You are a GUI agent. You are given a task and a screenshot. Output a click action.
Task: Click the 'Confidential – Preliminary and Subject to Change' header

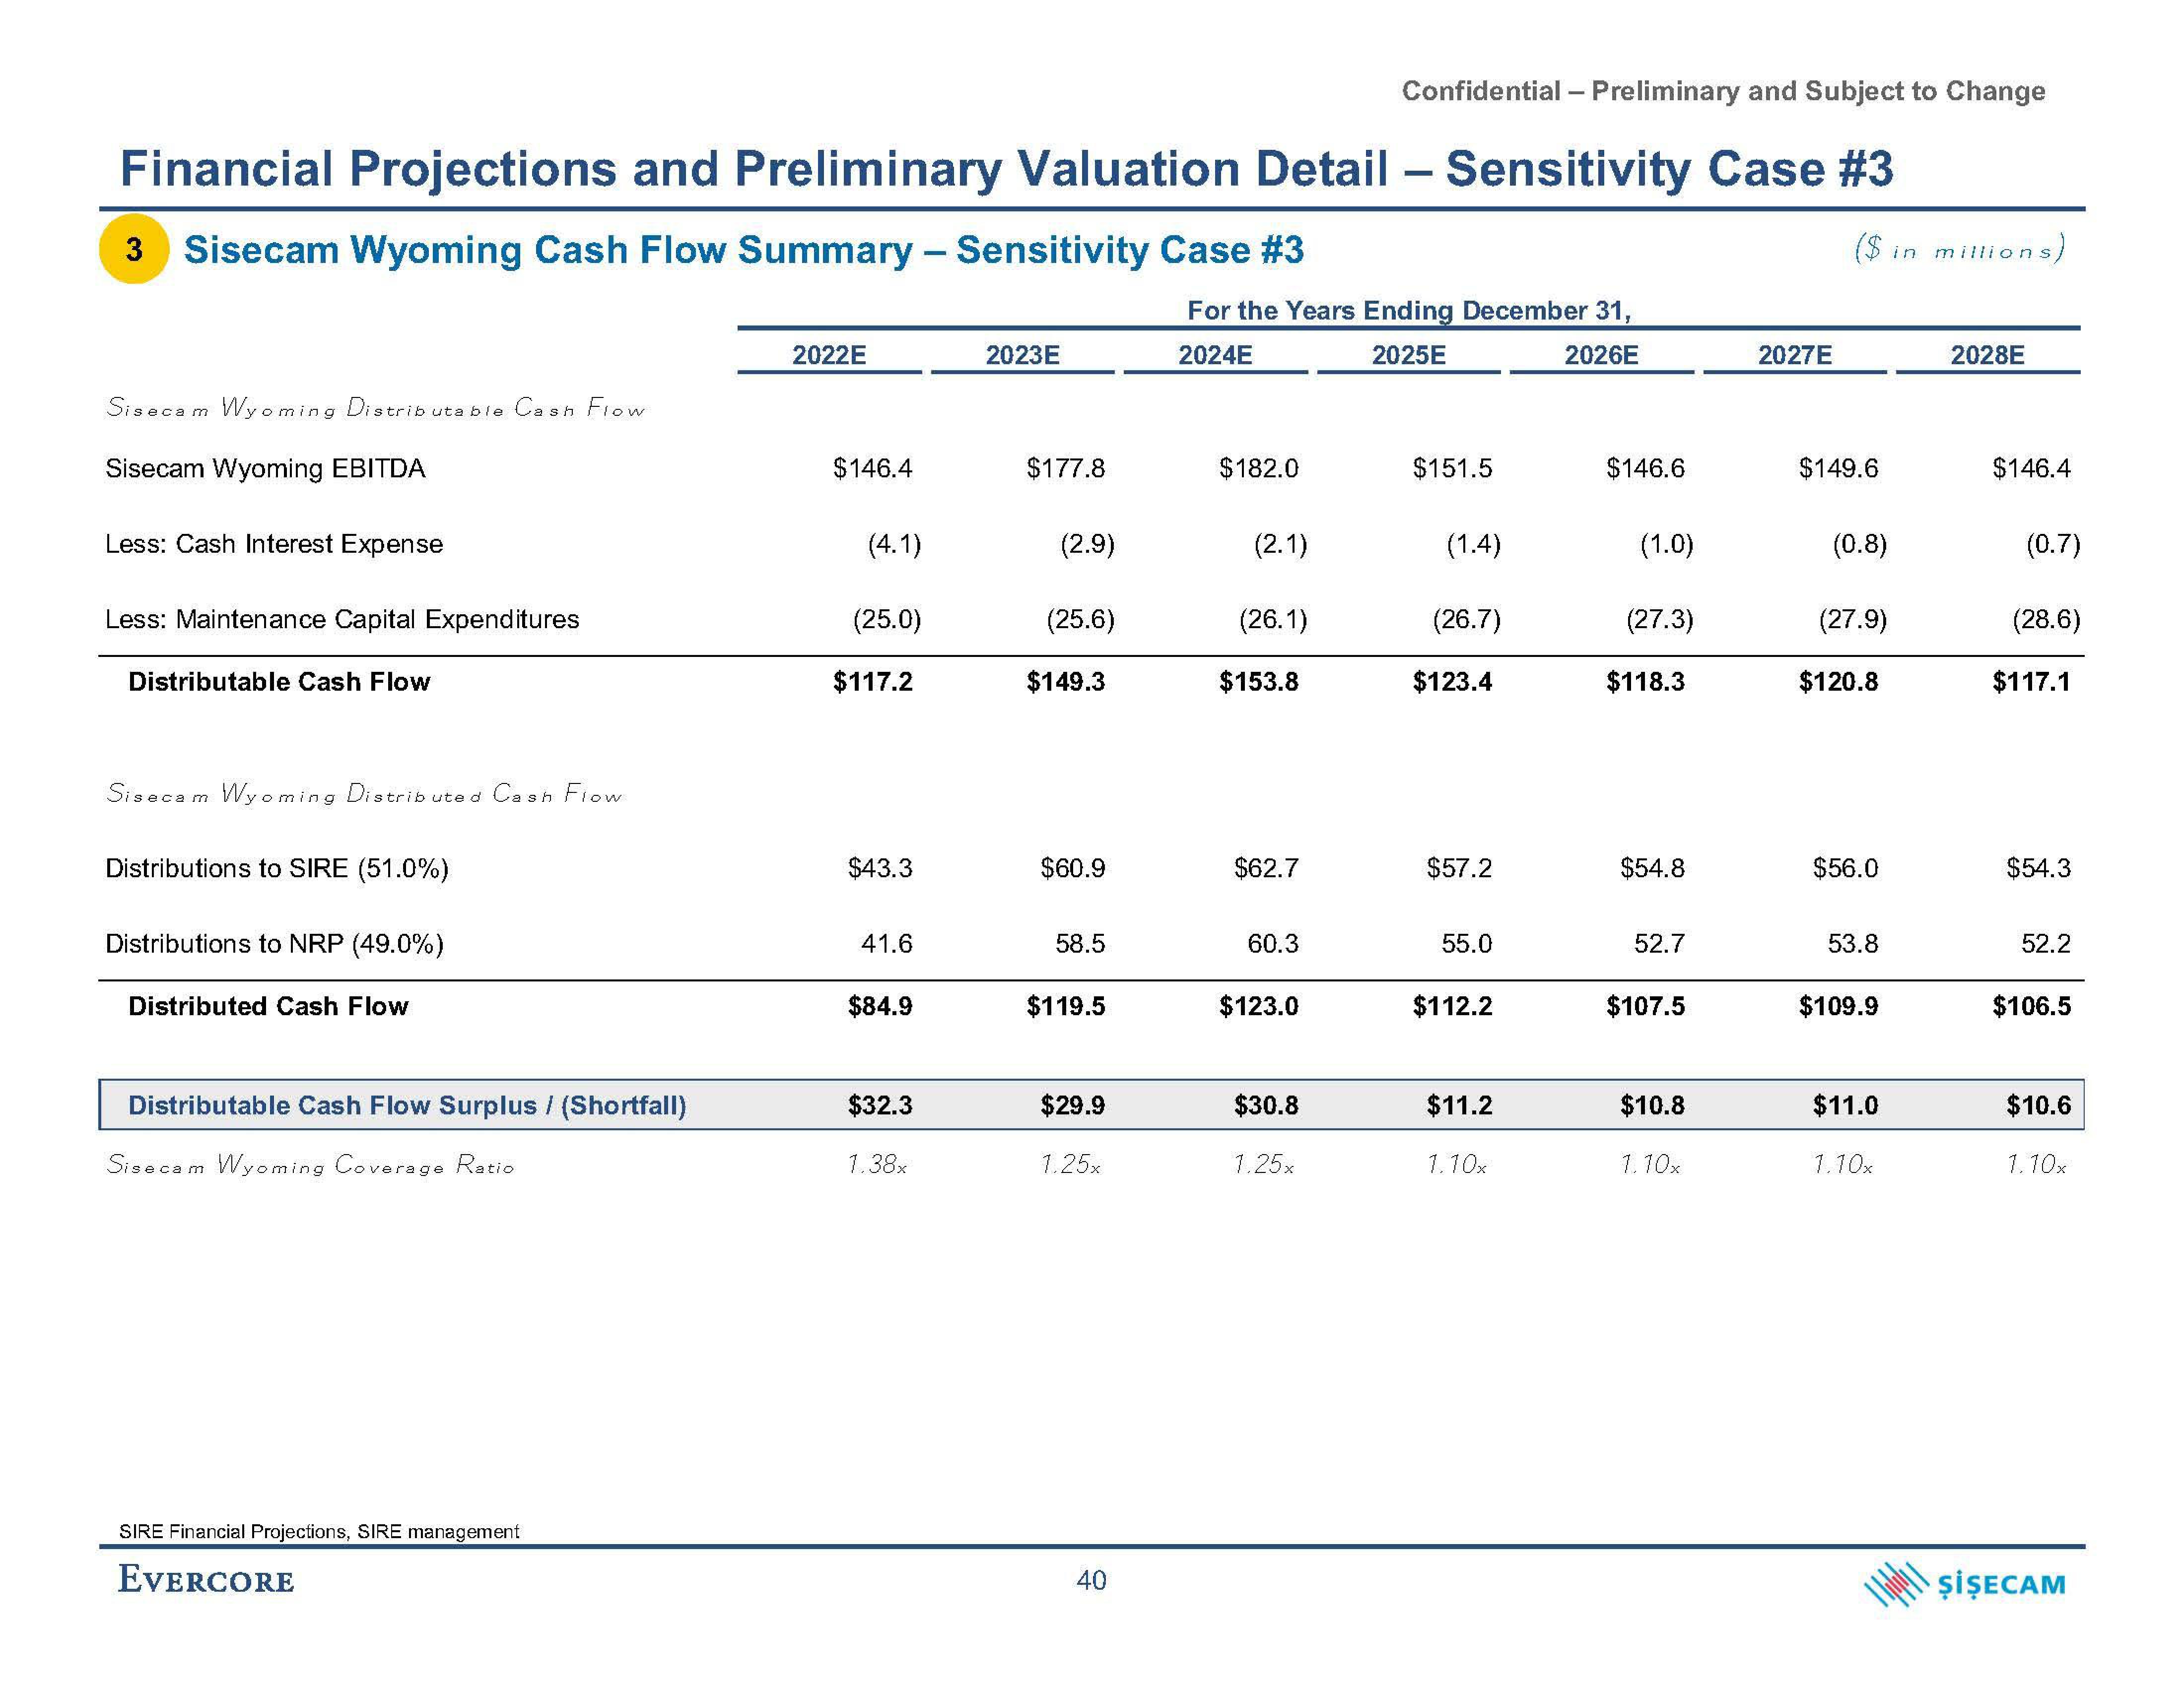(x=1723, y=91)
